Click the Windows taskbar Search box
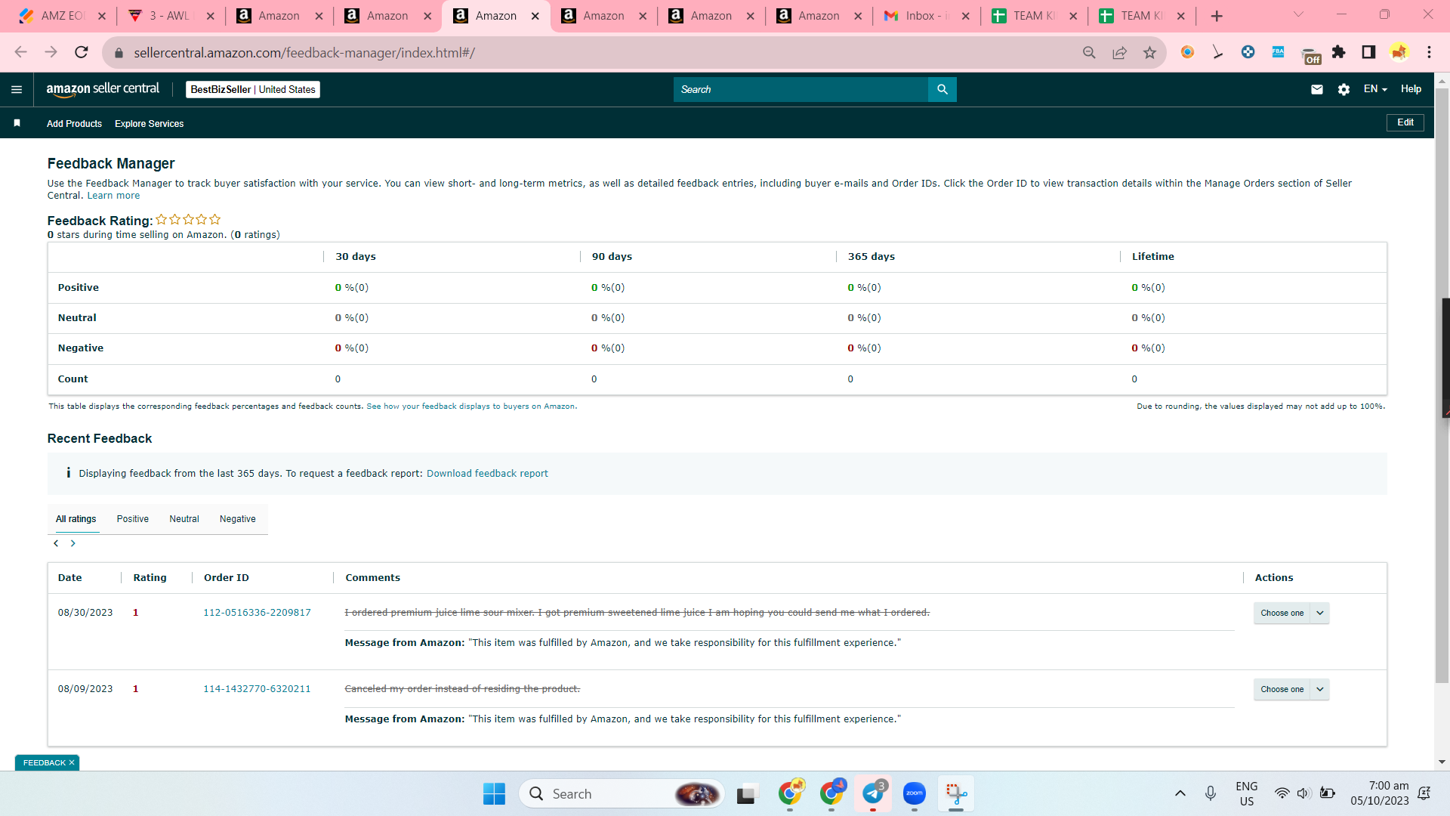Image resolution: width=1450 pixels, height=816 pixels. [x=622, y=793]
